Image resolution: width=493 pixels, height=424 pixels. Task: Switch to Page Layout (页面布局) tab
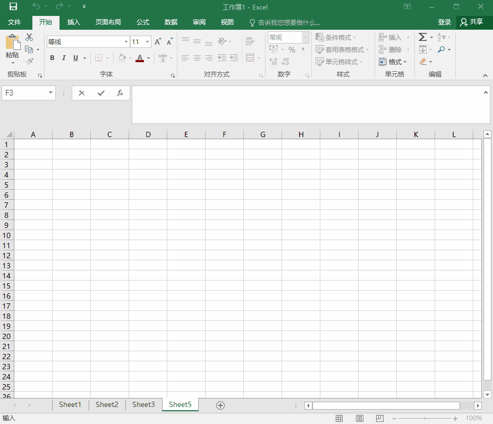point(108,22)
